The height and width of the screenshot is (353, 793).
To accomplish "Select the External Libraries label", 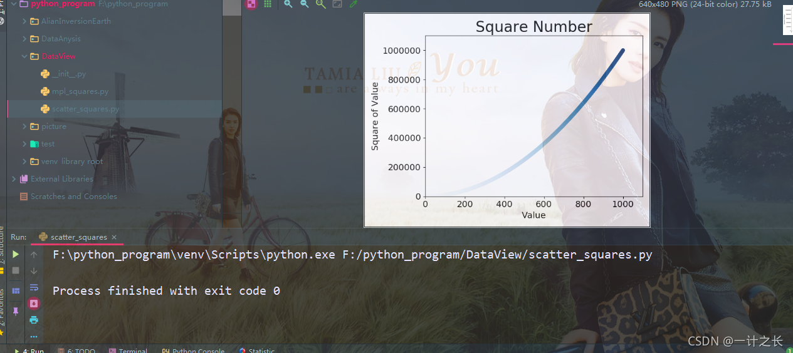I will tap(62, 179).
